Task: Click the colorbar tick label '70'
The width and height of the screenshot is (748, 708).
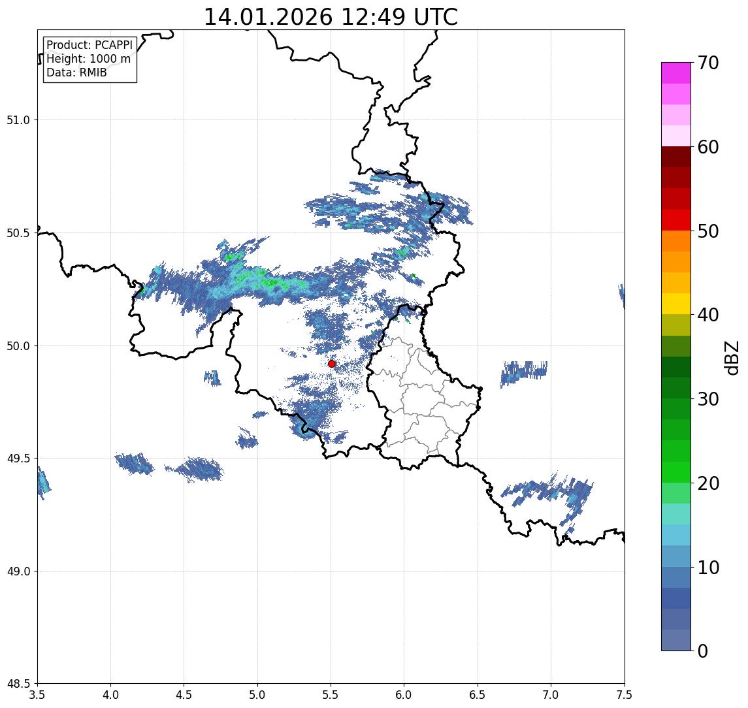Action: [708, 63]
